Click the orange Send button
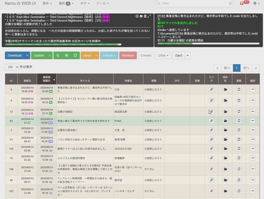The width and height of the screenshot is (264, 199). (x=87, y=56)
